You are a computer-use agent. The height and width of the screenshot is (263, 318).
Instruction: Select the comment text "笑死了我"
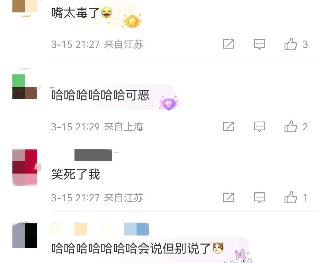[x=76, y=174]
